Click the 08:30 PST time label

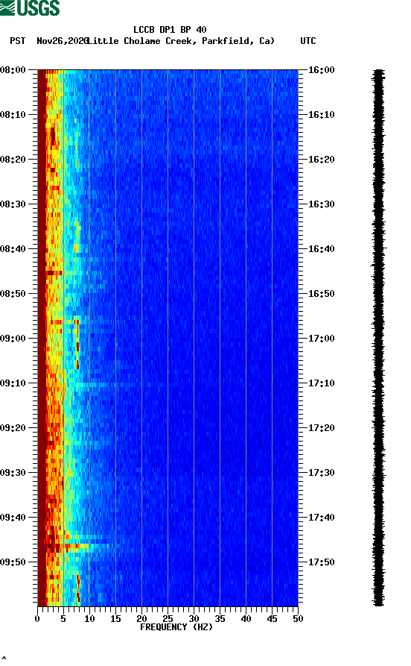coord(13,204)
